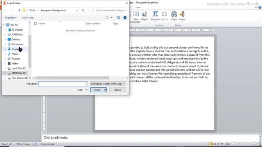Expand the Documents folder node
The image size is (262, 147).
coord(5,44)
